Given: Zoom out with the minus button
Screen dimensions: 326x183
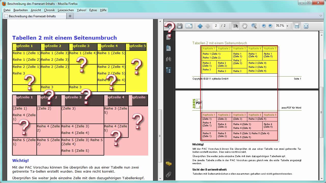Looking at the screenshot, I should 264,26.
